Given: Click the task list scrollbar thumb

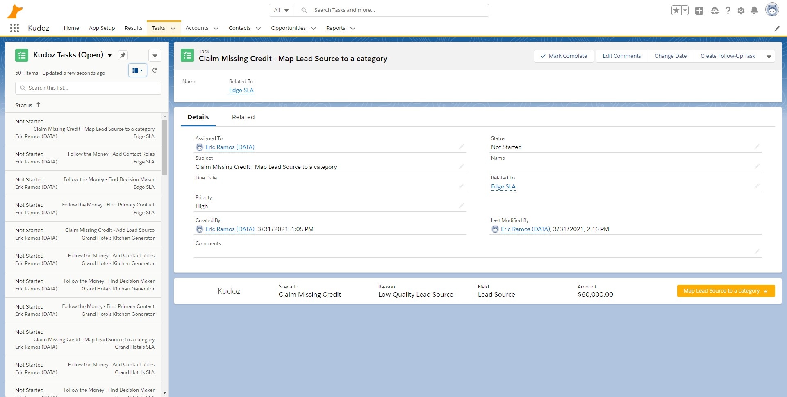Looking at the screenshot, I should point(164,147).
